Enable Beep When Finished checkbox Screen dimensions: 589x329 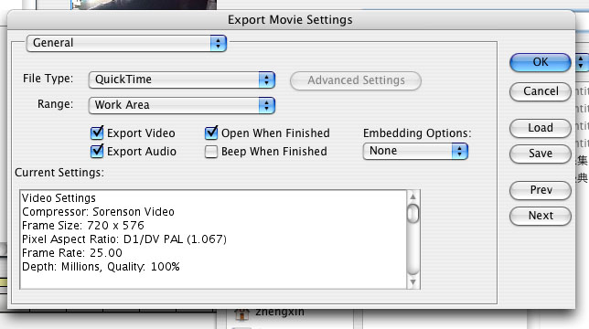click(x=211, y=152)
